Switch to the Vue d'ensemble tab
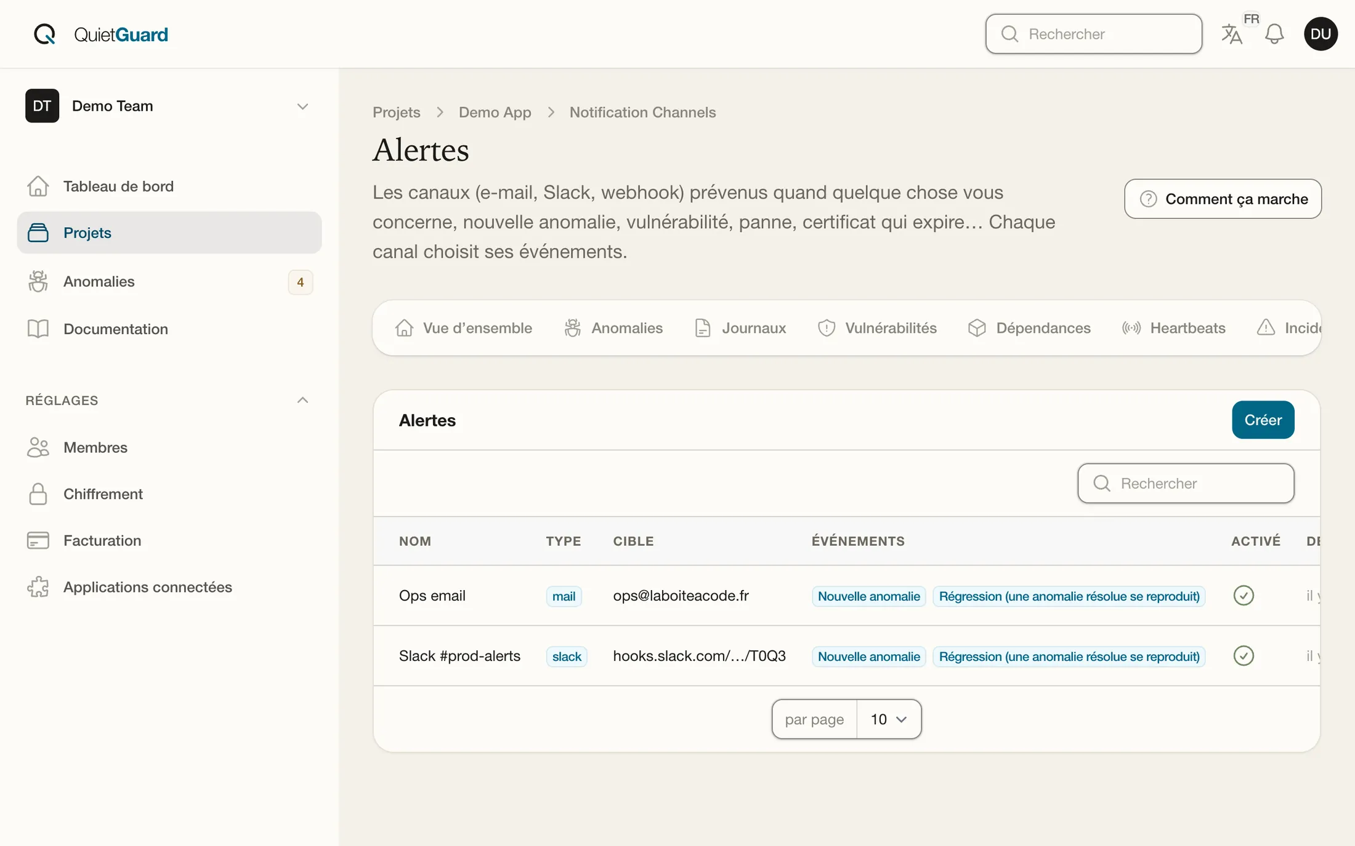Image resolution: width=1355 pixels, height=846 pixels. (464, 328)
